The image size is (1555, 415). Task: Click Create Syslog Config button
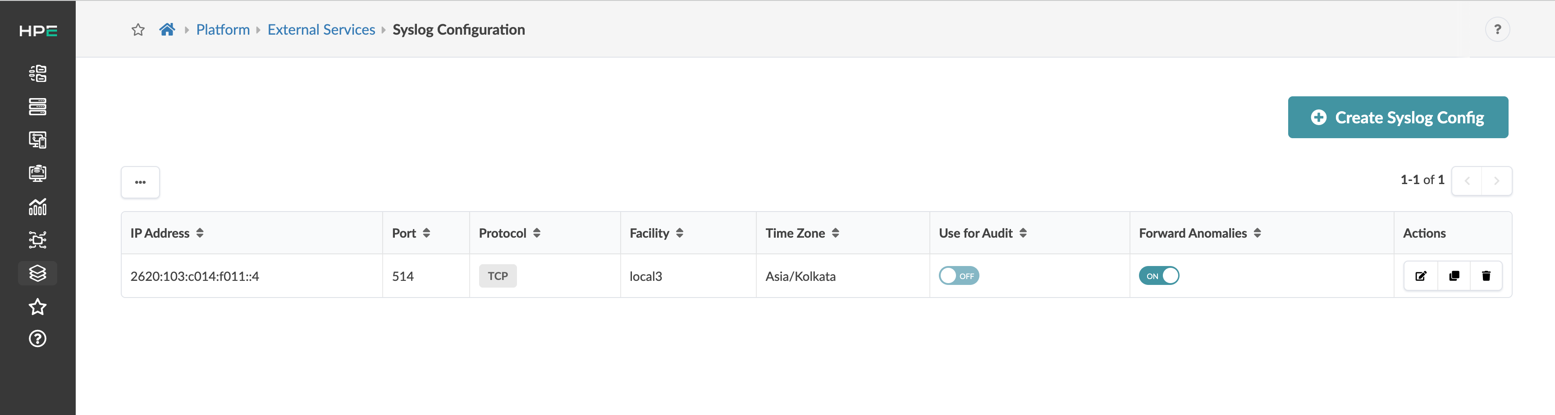click(1398, 117)
